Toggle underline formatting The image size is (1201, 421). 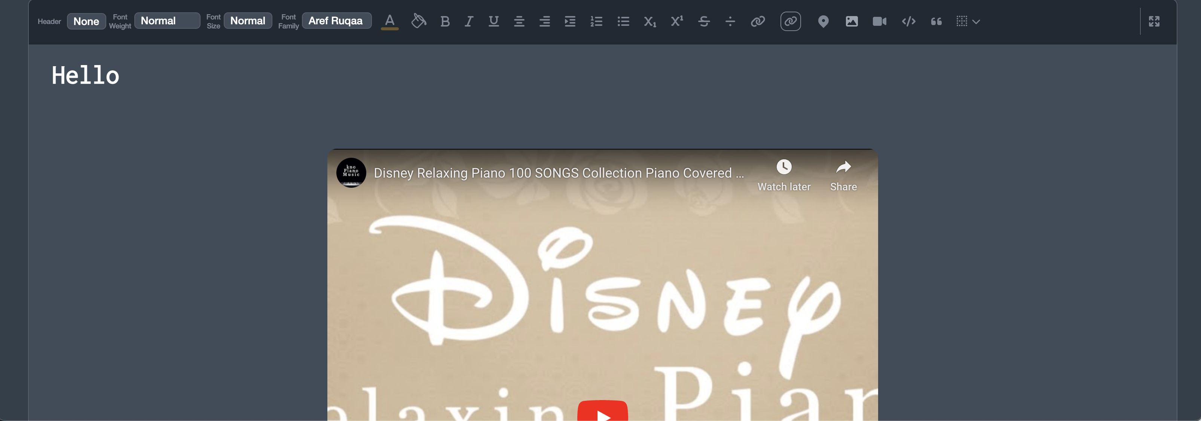click(493, 21)
